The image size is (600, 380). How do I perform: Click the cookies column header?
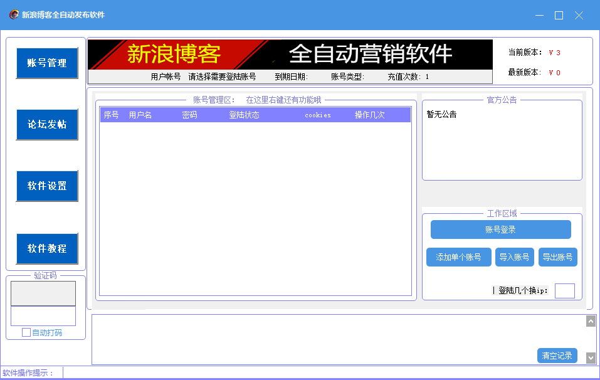(318, 115)
